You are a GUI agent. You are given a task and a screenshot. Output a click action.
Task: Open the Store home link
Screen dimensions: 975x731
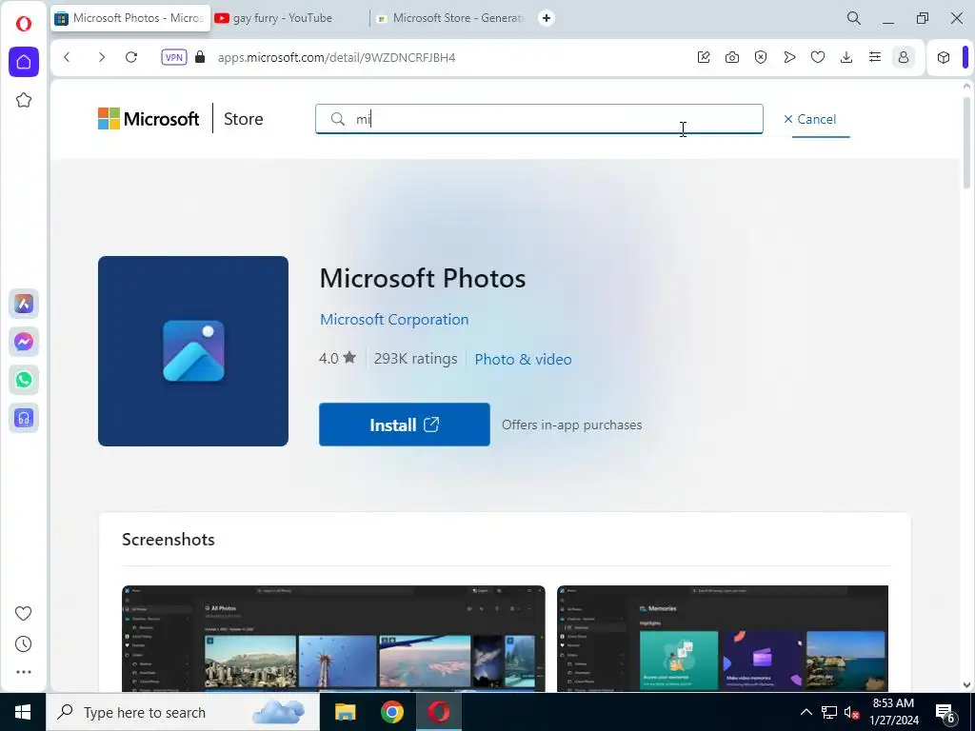pyautogui.click(x=243, y=119)
